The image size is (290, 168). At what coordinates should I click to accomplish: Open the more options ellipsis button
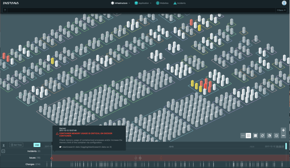[243, 135]
